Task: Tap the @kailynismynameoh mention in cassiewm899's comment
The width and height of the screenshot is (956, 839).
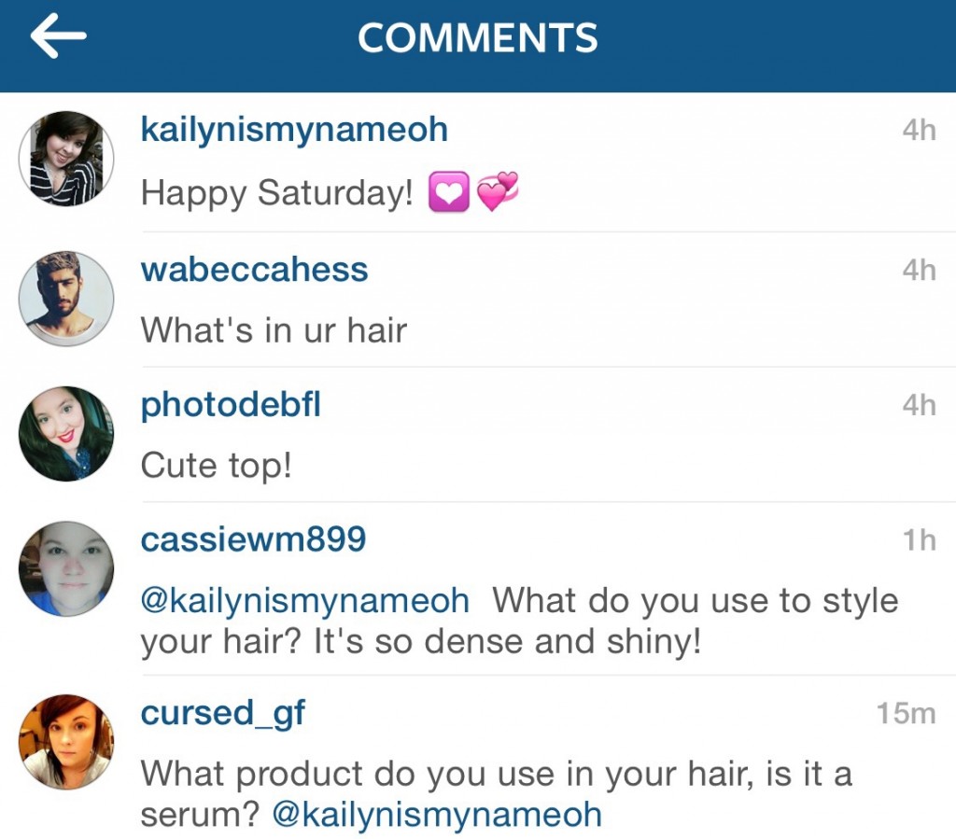Action: pos(305,602)
